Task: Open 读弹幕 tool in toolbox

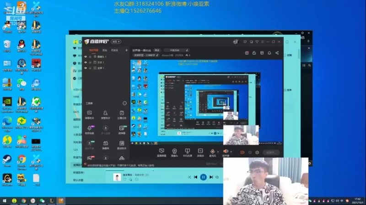Action: tap(122, 130)
